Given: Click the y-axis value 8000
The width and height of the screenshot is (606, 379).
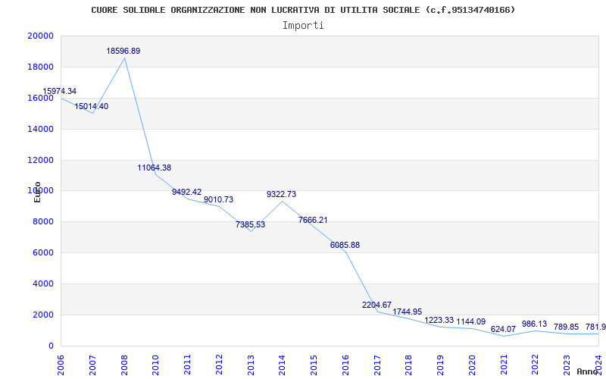Looking at the screenshot, I should (x=43, y=222).
